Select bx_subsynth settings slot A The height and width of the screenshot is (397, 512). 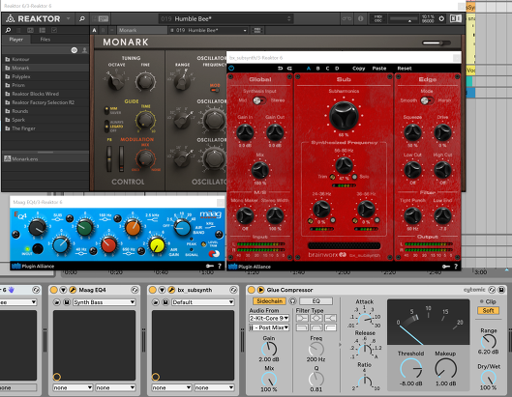click(308, 69)
